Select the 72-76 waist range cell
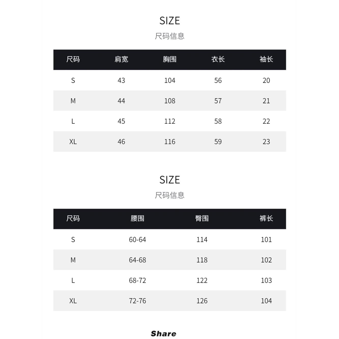339x339 pixels. pyautogui.click(x=137, y=301)
